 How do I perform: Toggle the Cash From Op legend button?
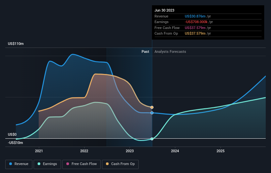point(120,164)
